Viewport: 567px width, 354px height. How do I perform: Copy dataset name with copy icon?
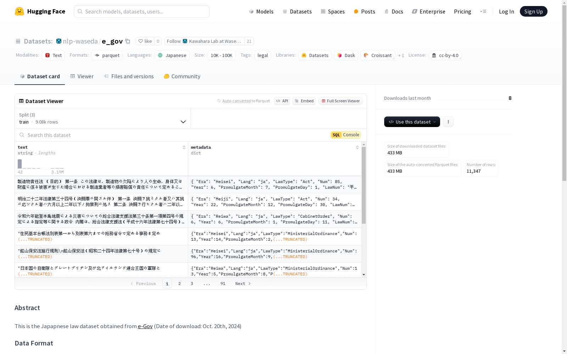pos(128,41)
